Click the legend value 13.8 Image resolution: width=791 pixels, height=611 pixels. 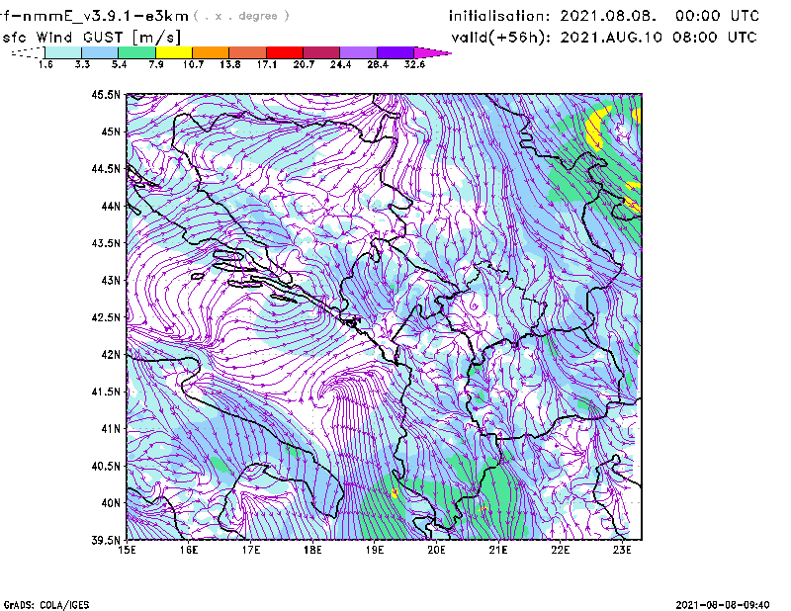(x=230, y=64)
